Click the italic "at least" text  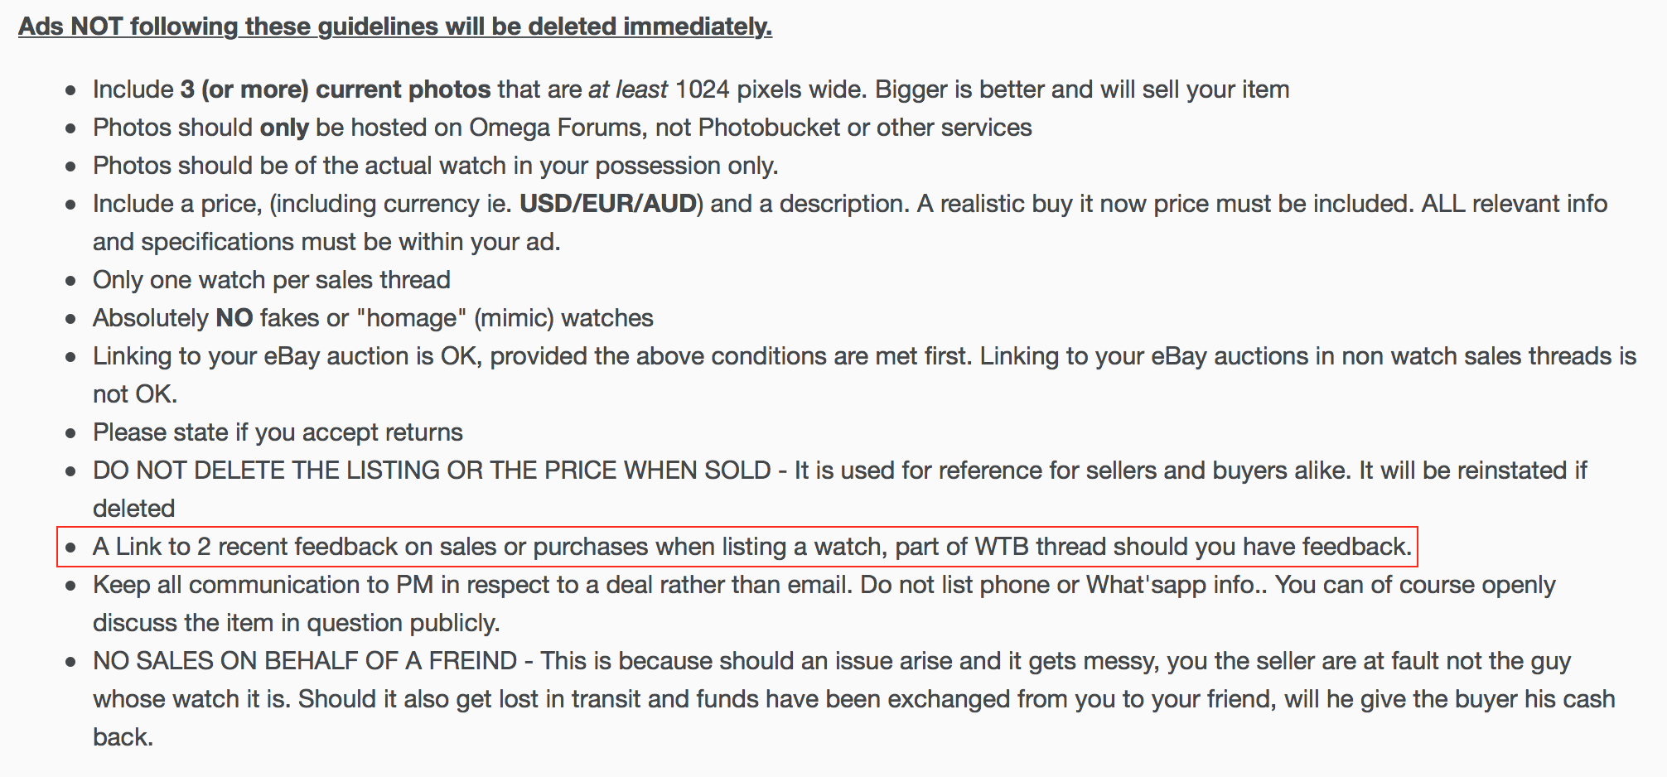click(627, 89)
